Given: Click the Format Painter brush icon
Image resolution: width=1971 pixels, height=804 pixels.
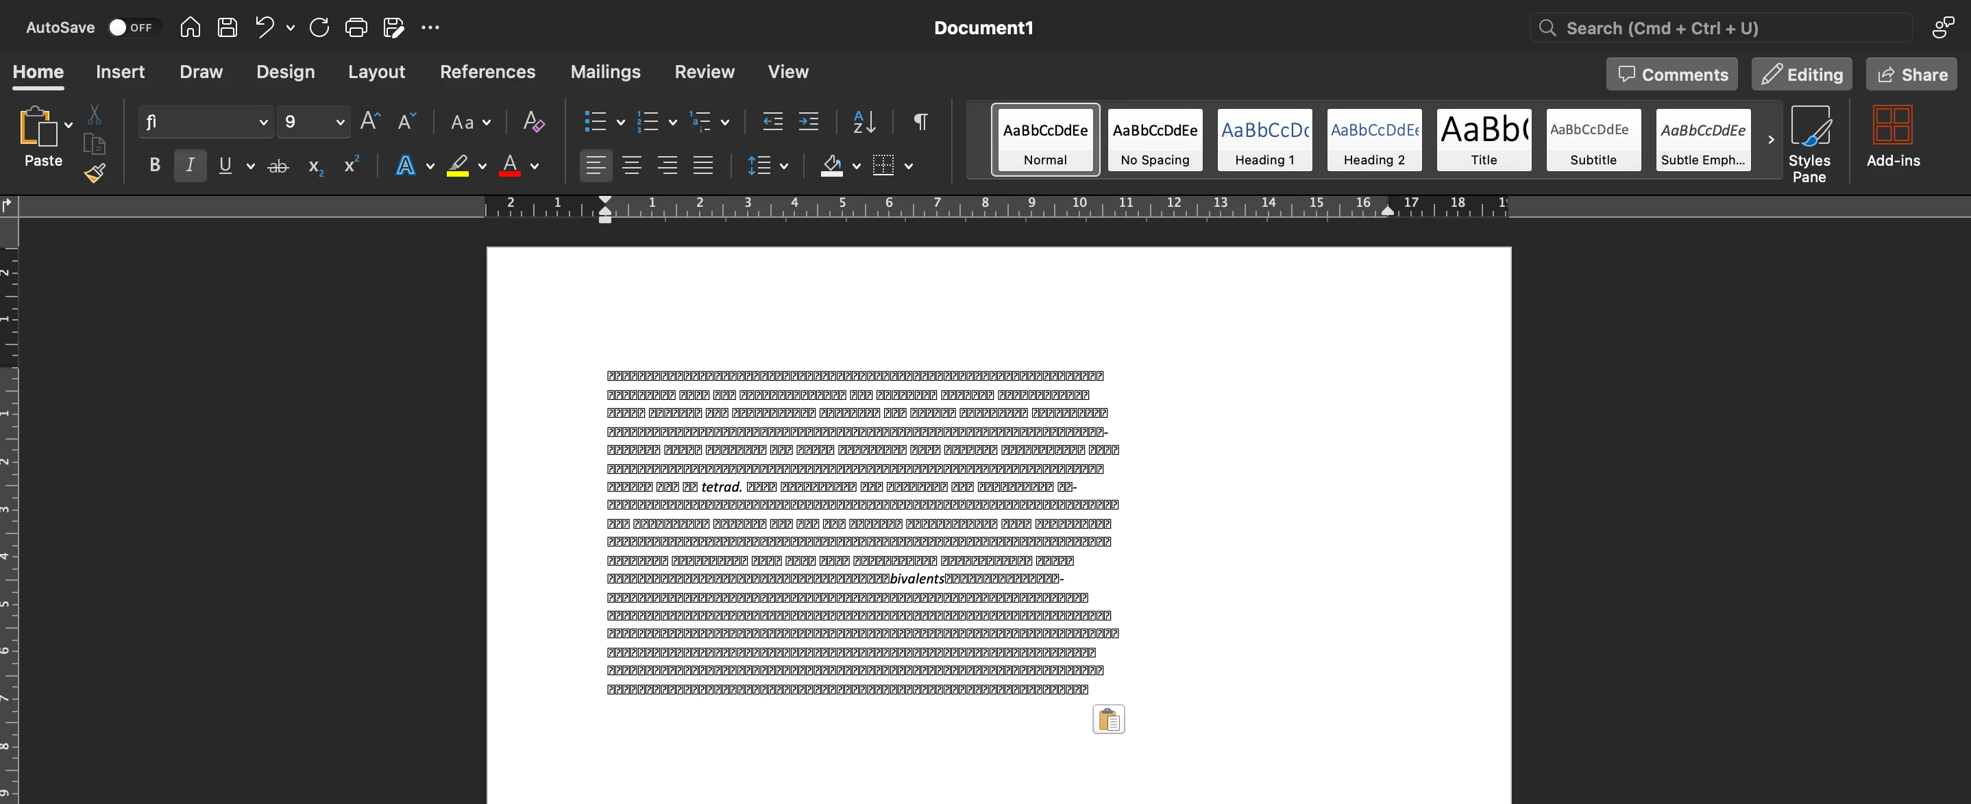Looking at the screenshot, I should 95,174.
